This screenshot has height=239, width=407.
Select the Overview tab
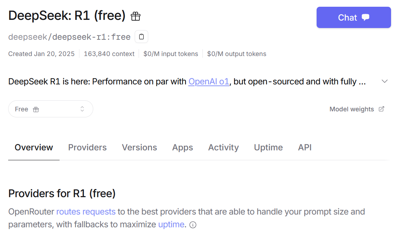tap(34, 148)
